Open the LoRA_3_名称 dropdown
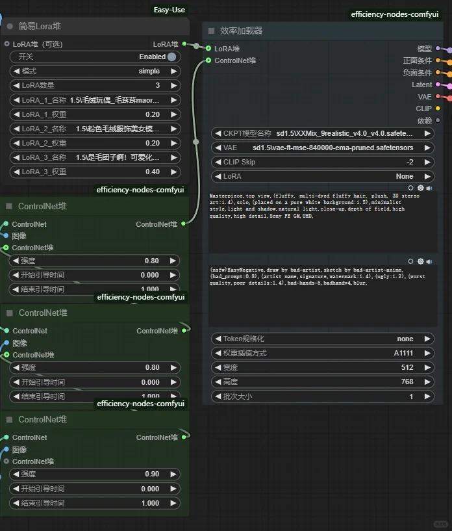This screenshot has height=531, width=452. [95, 157]
